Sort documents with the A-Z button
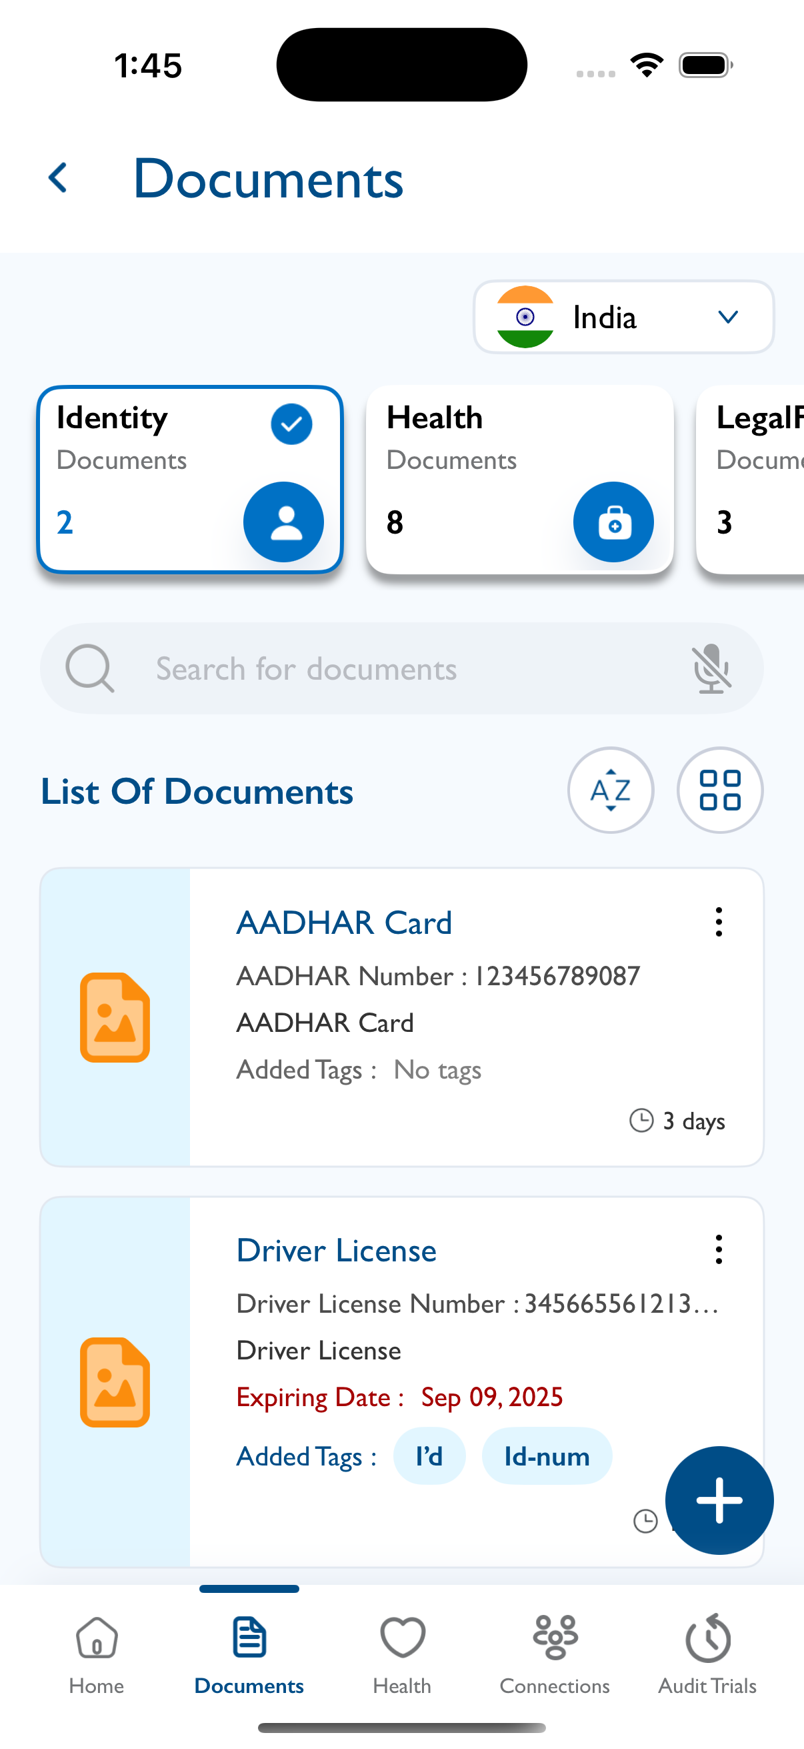The width and height of the screenshot is (804, 1749). click(611, 790)
